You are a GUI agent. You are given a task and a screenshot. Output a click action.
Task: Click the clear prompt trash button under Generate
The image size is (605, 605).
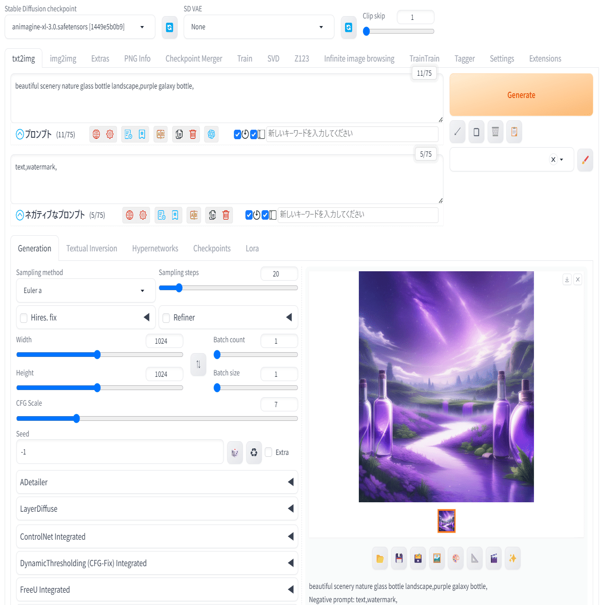click(495, 132)
